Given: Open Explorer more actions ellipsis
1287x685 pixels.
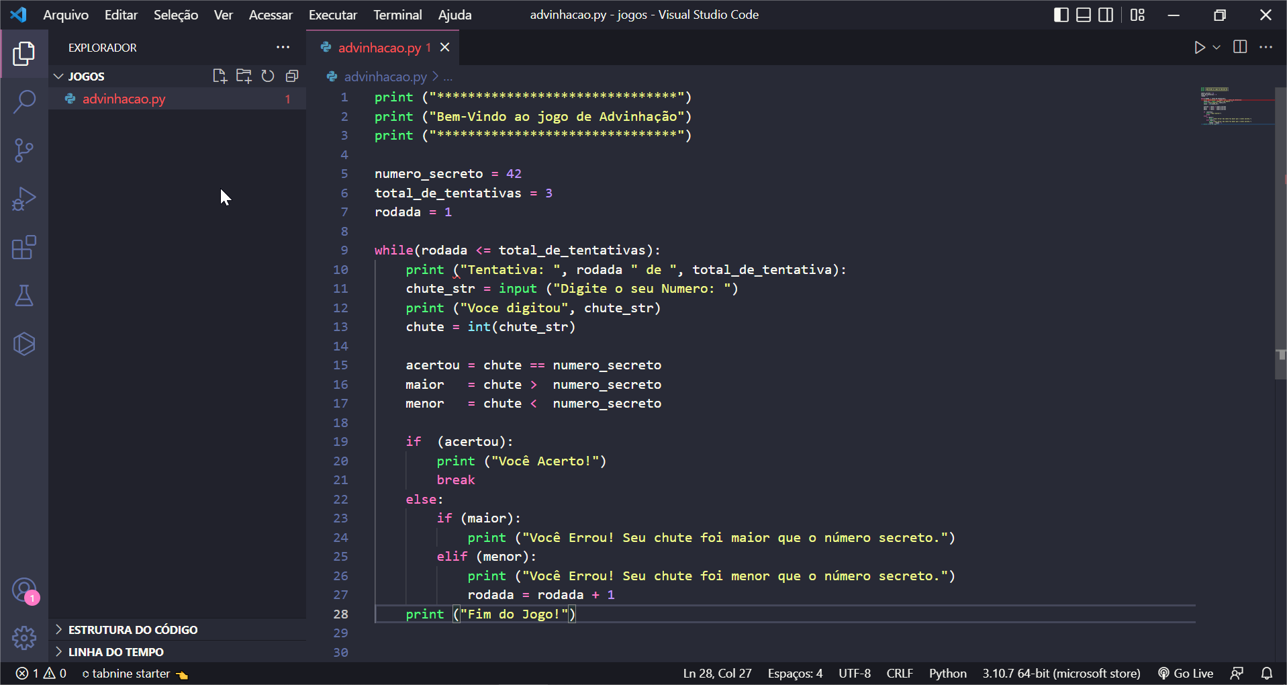Looking at the screenshot, I should pos(283,47).
